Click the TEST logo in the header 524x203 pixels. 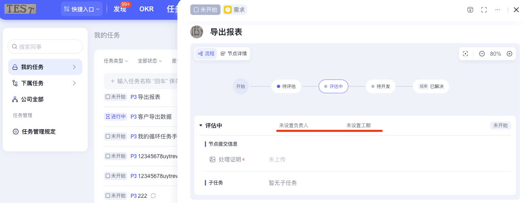[x=20, y=9]
